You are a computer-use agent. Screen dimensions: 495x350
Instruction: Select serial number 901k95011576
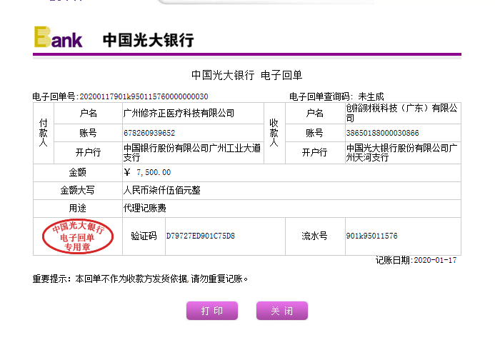[371, 236]
